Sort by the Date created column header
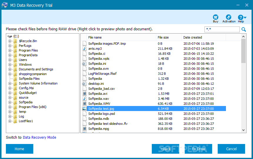Image resolution: width=253 pixels, height=159 pixels. pos(204,37)
